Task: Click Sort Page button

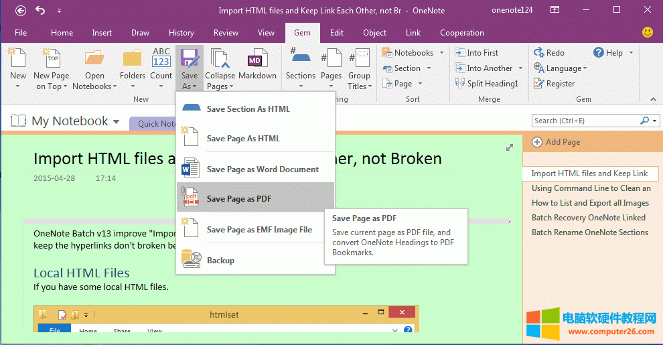Action: 397,84
